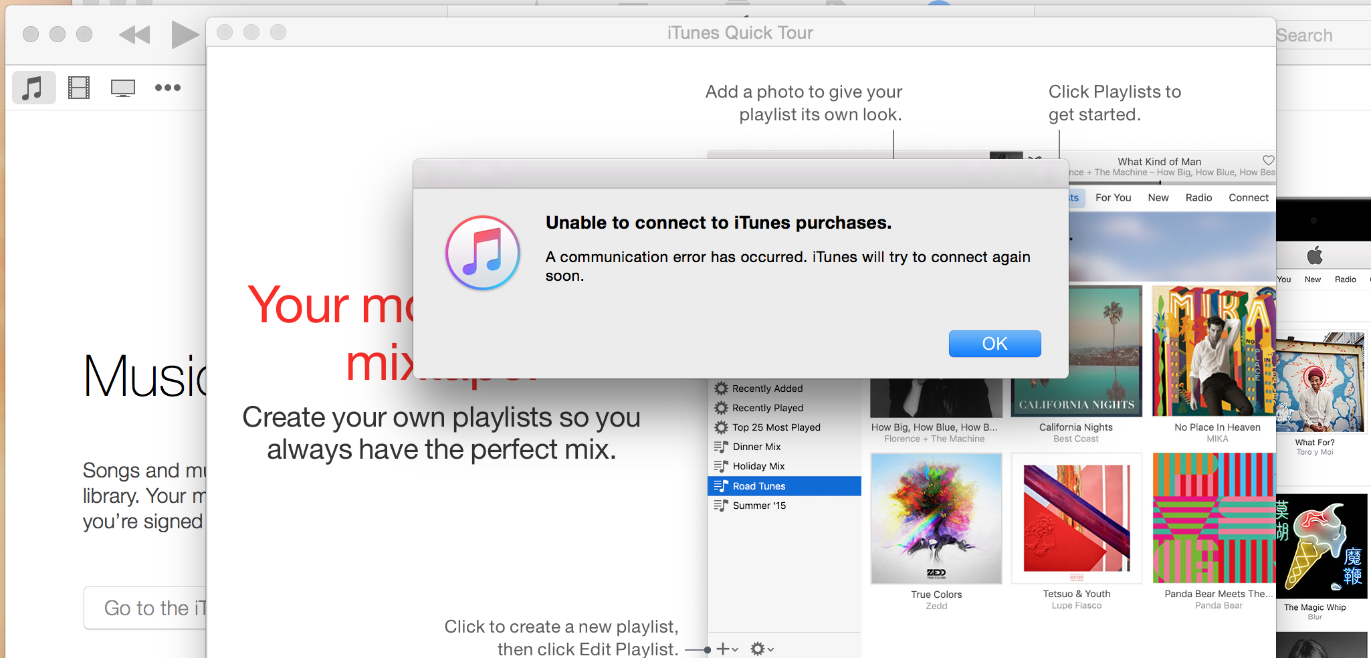The width and height of the screenshot is (1371, 658).
Task: Click the artist name 'Toro y Moi'
Action: (1315, 452)
